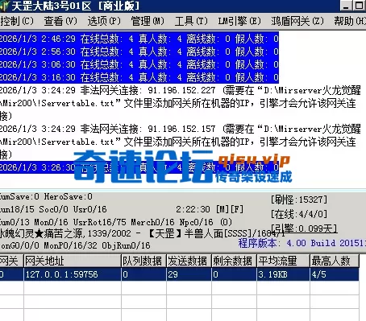
Task: Click the 最高人数 column header
Action: pos(335,261)
